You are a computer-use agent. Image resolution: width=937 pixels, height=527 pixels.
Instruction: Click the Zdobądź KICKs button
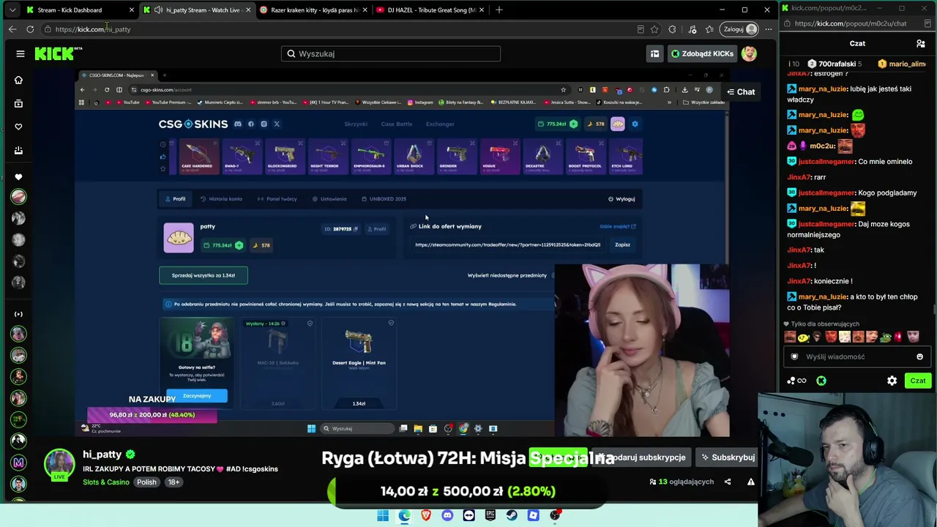coord(701,53)
